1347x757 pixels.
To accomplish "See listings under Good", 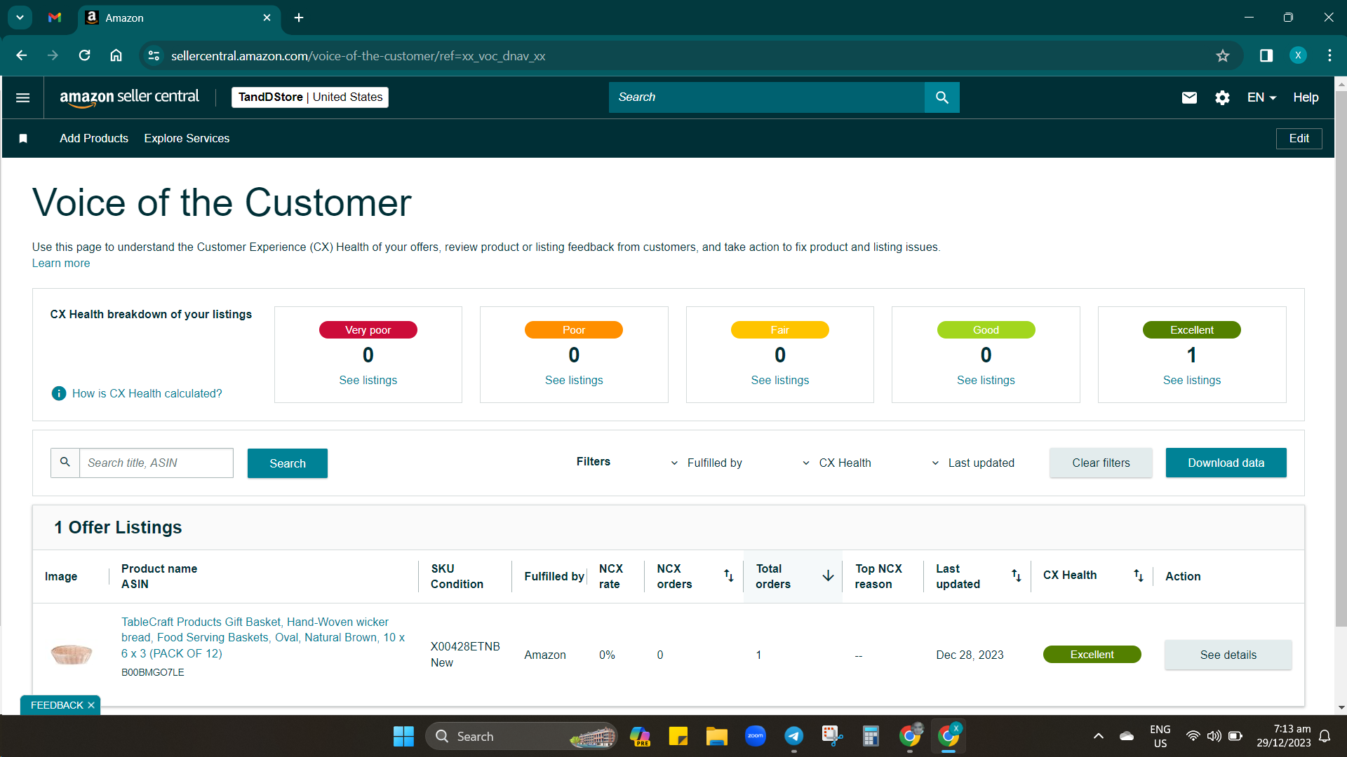I will (x=986, y=380).
